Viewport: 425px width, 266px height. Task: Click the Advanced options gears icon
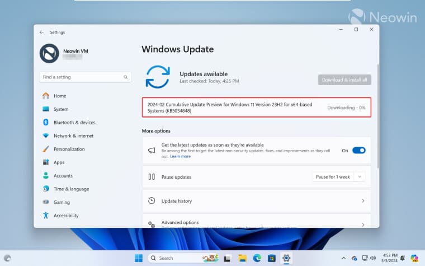click(x=152, y=224)
